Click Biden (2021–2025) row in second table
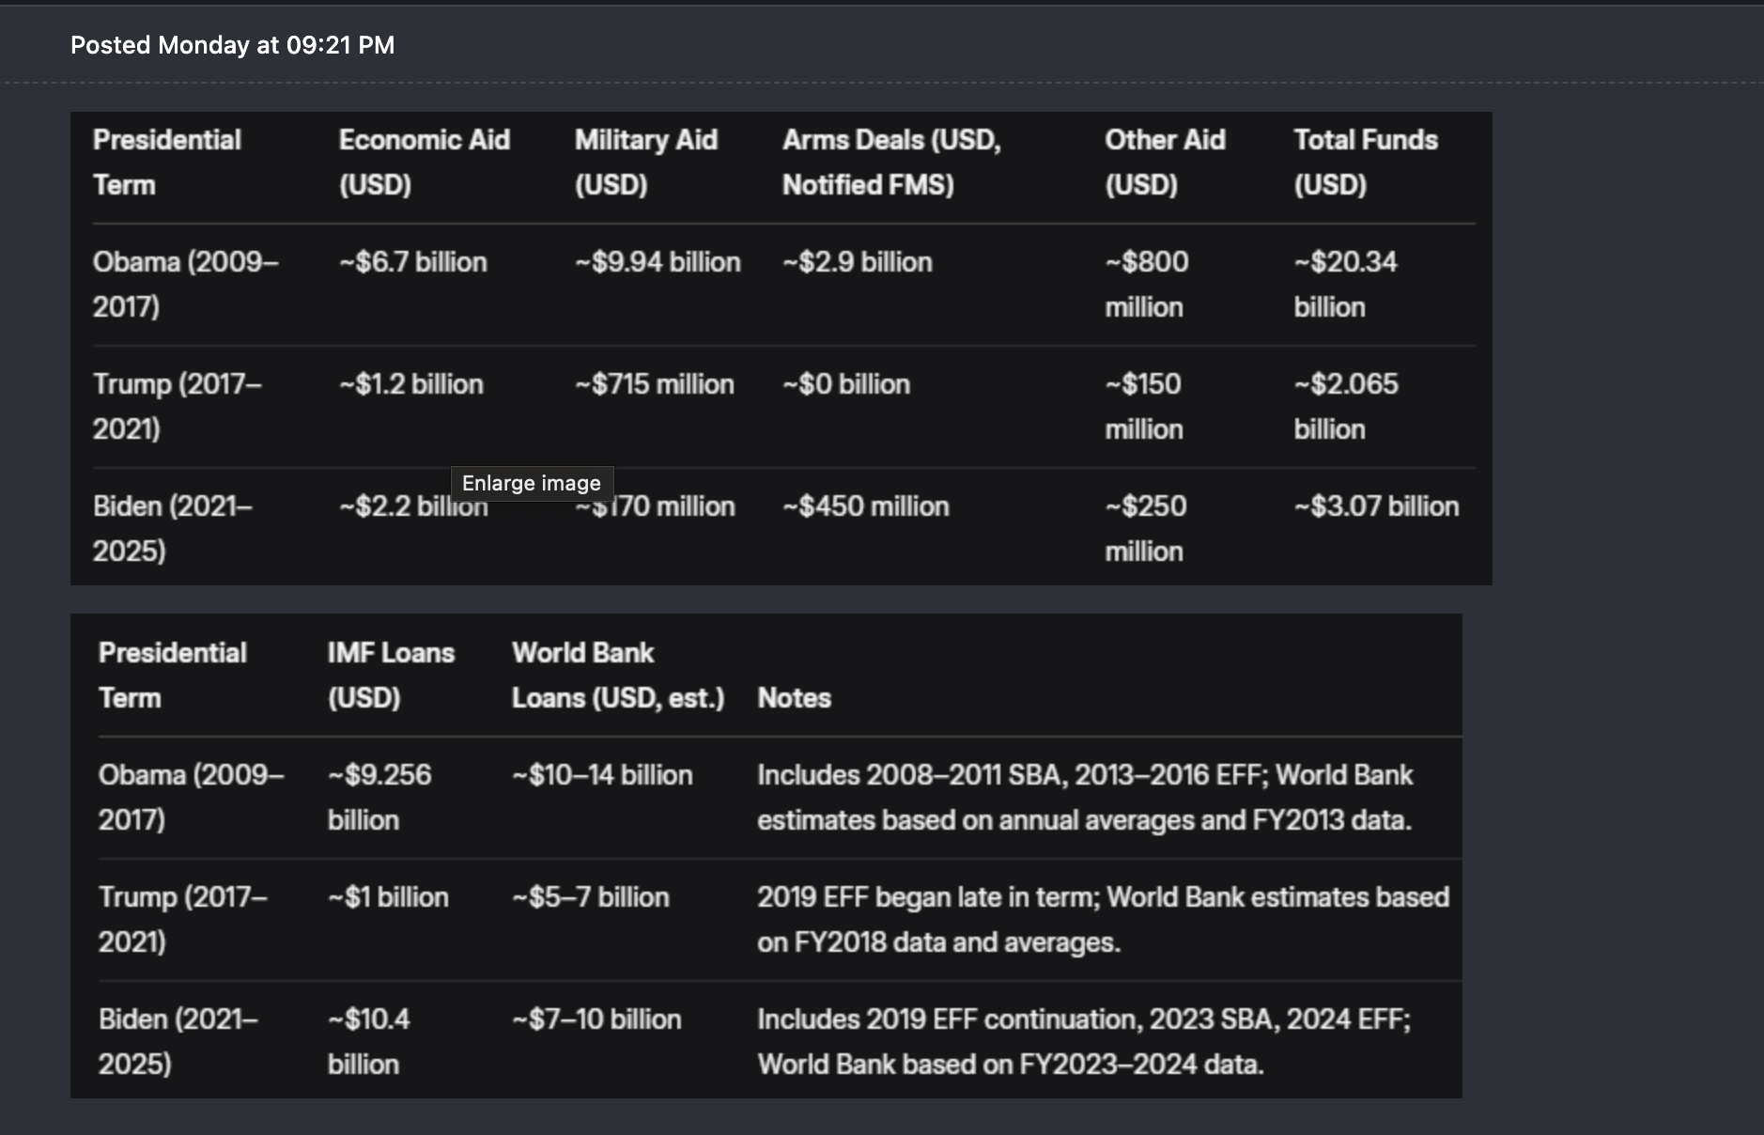Viewport: 1764px width, 1135px height. point(780,1042)
